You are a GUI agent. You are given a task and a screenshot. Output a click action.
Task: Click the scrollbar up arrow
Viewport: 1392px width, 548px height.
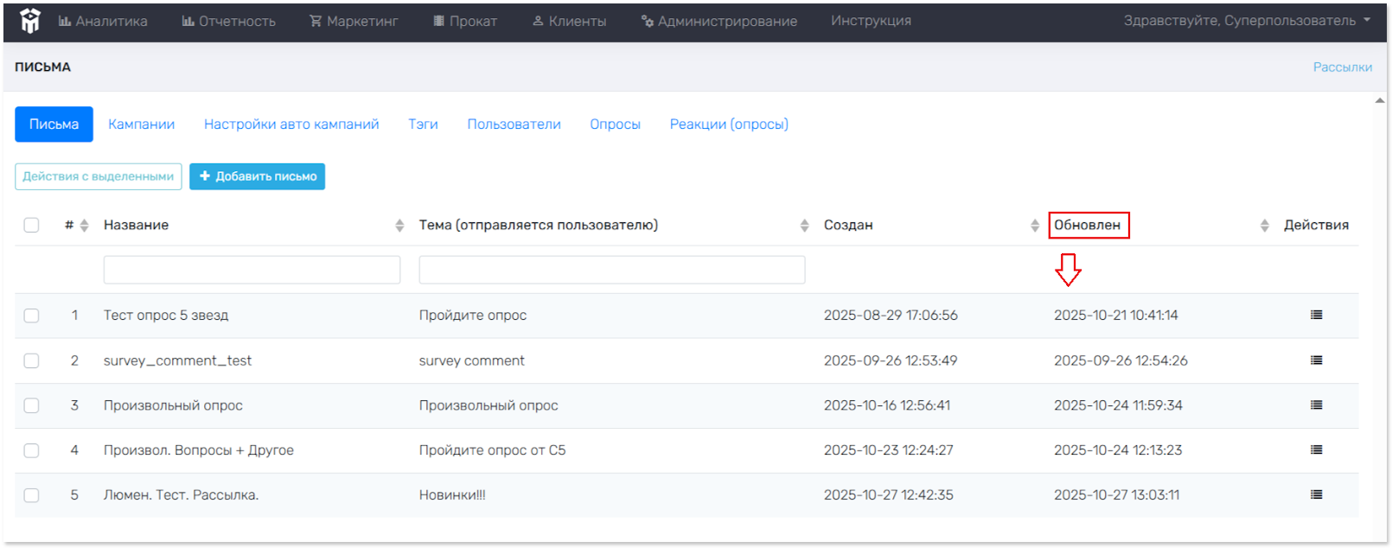pos(1379,101)
